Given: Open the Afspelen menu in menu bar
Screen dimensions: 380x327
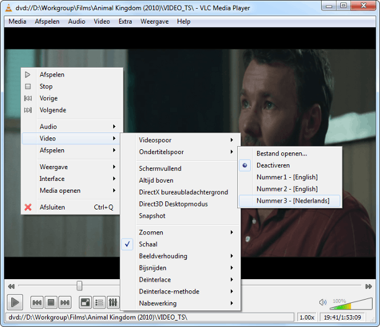Looking at the screenshot, I should 47,22.
